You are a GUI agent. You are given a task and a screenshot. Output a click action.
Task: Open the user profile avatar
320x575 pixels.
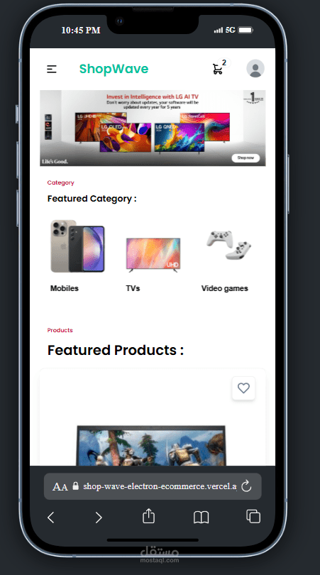click(255, 69)
